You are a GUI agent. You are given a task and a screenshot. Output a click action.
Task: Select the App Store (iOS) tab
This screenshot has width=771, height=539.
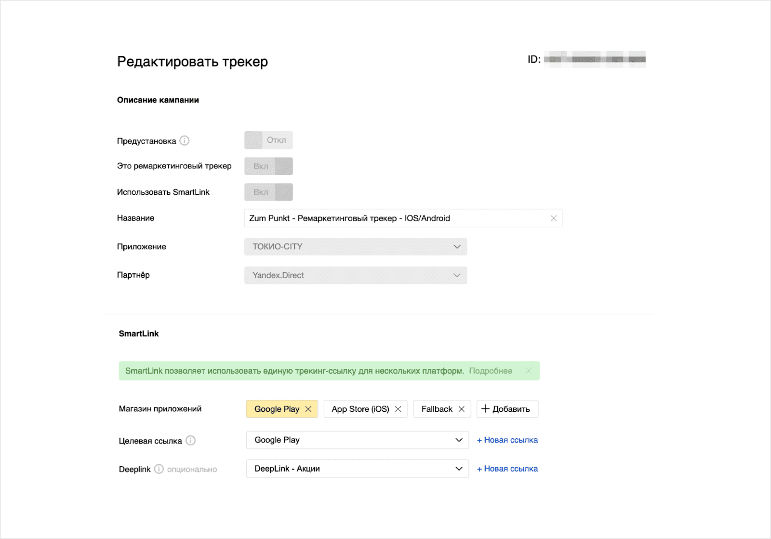(360, 409)
